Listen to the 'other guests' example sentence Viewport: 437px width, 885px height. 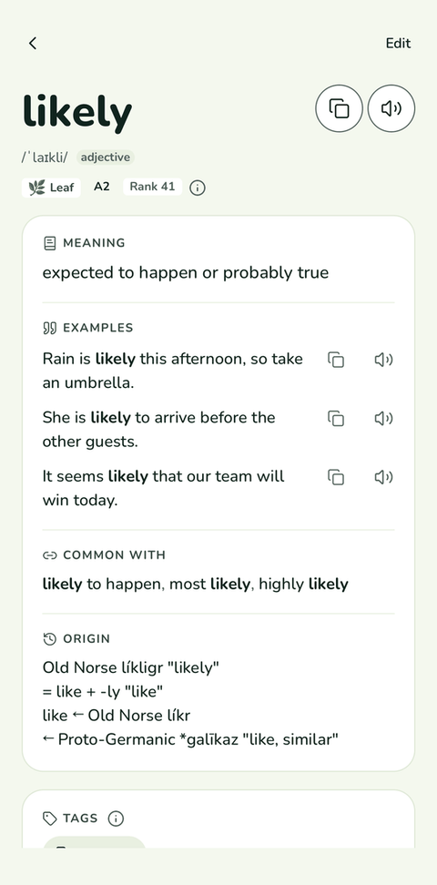383,418
